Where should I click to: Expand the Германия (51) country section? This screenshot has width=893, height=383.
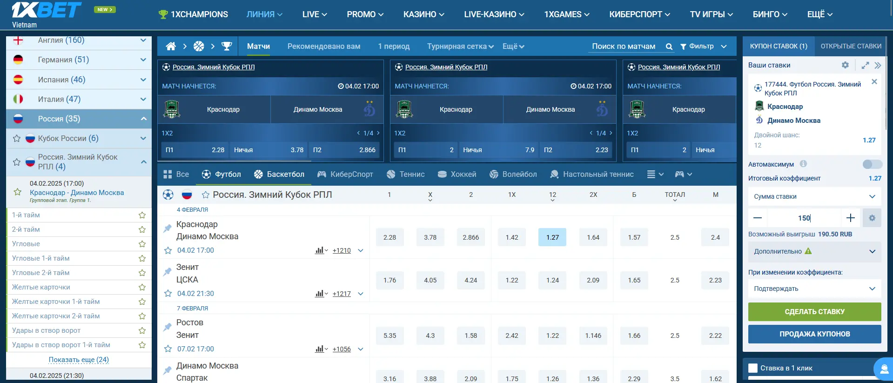pyautogui.click(x=143, y=60)
